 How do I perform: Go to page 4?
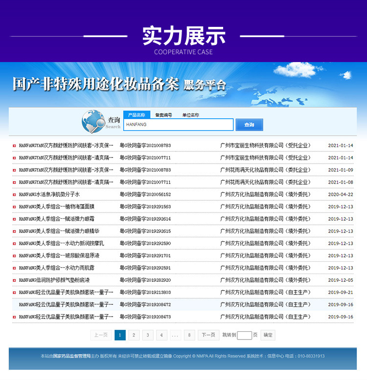[x=161, y=335]
